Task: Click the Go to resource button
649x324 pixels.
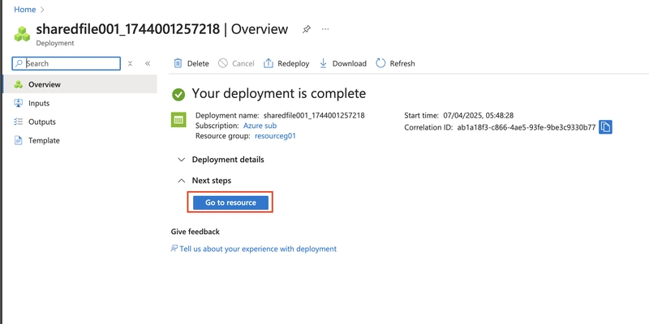Action: click(230, 202)
